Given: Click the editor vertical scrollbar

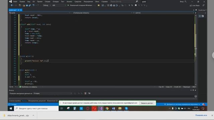Looking at the screenshot, I should (x=196, y=50).
